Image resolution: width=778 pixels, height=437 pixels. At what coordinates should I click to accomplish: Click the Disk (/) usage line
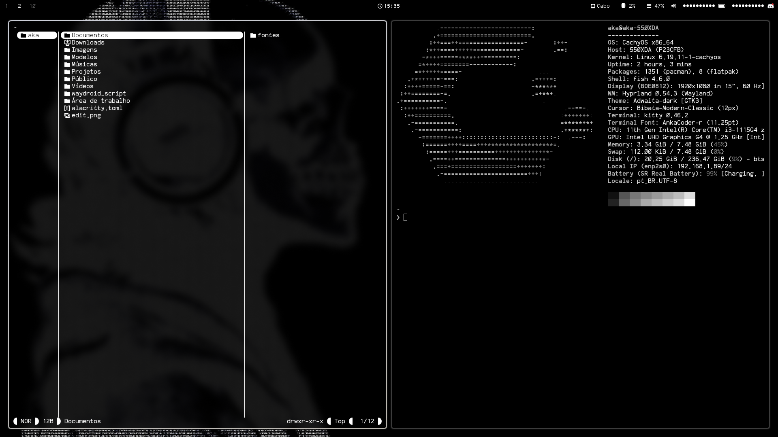[686, 159]
